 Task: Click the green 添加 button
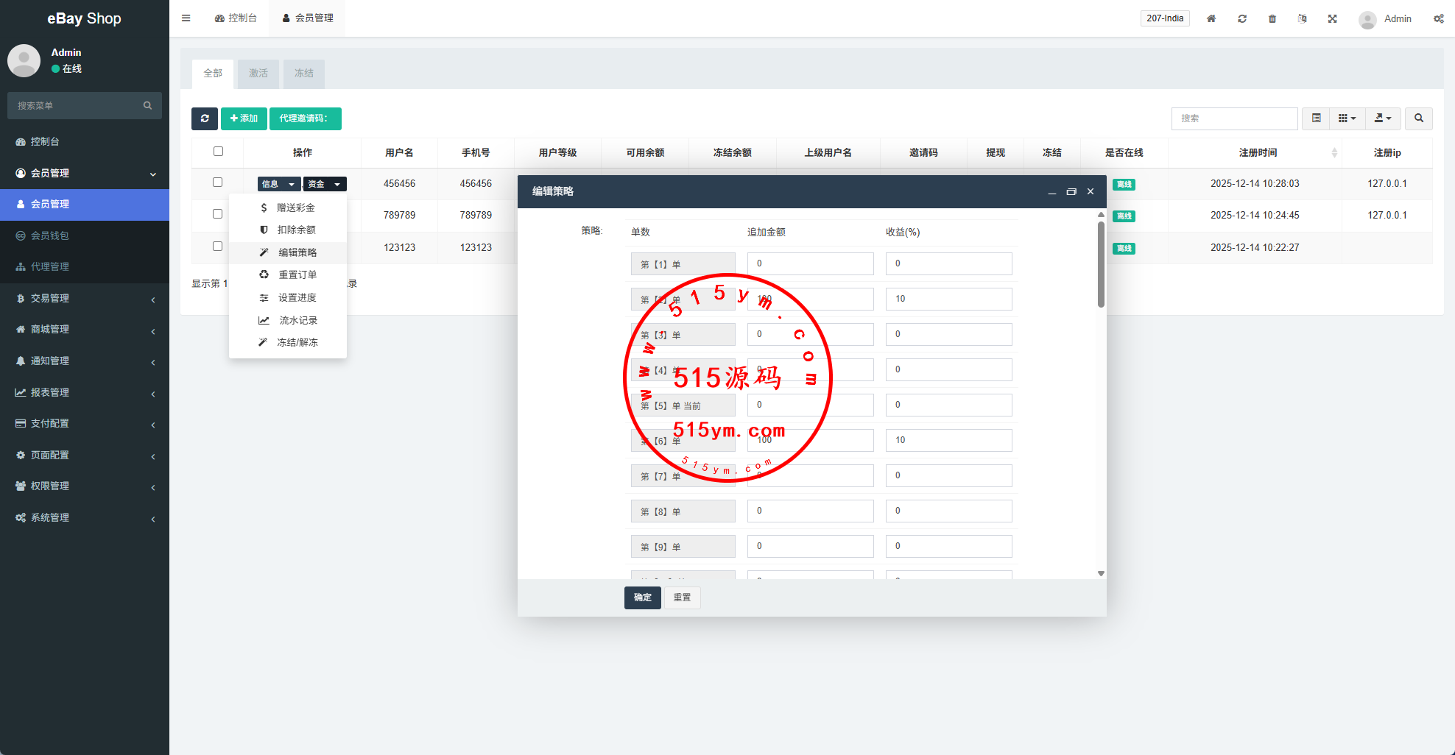click(x=244, y=118)
